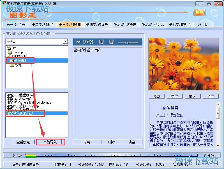Click the MP3 player volume slider
The height and width of the screenshot is (169, 224).
(x=128, y=42)
